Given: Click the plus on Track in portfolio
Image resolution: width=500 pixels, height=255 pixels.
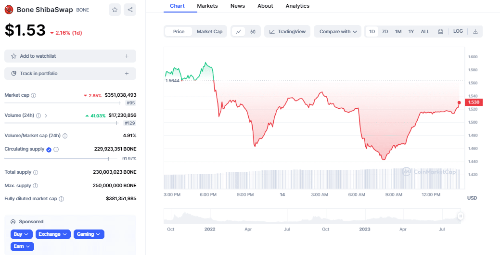Looking at the screenshot, I should [127, 73].
